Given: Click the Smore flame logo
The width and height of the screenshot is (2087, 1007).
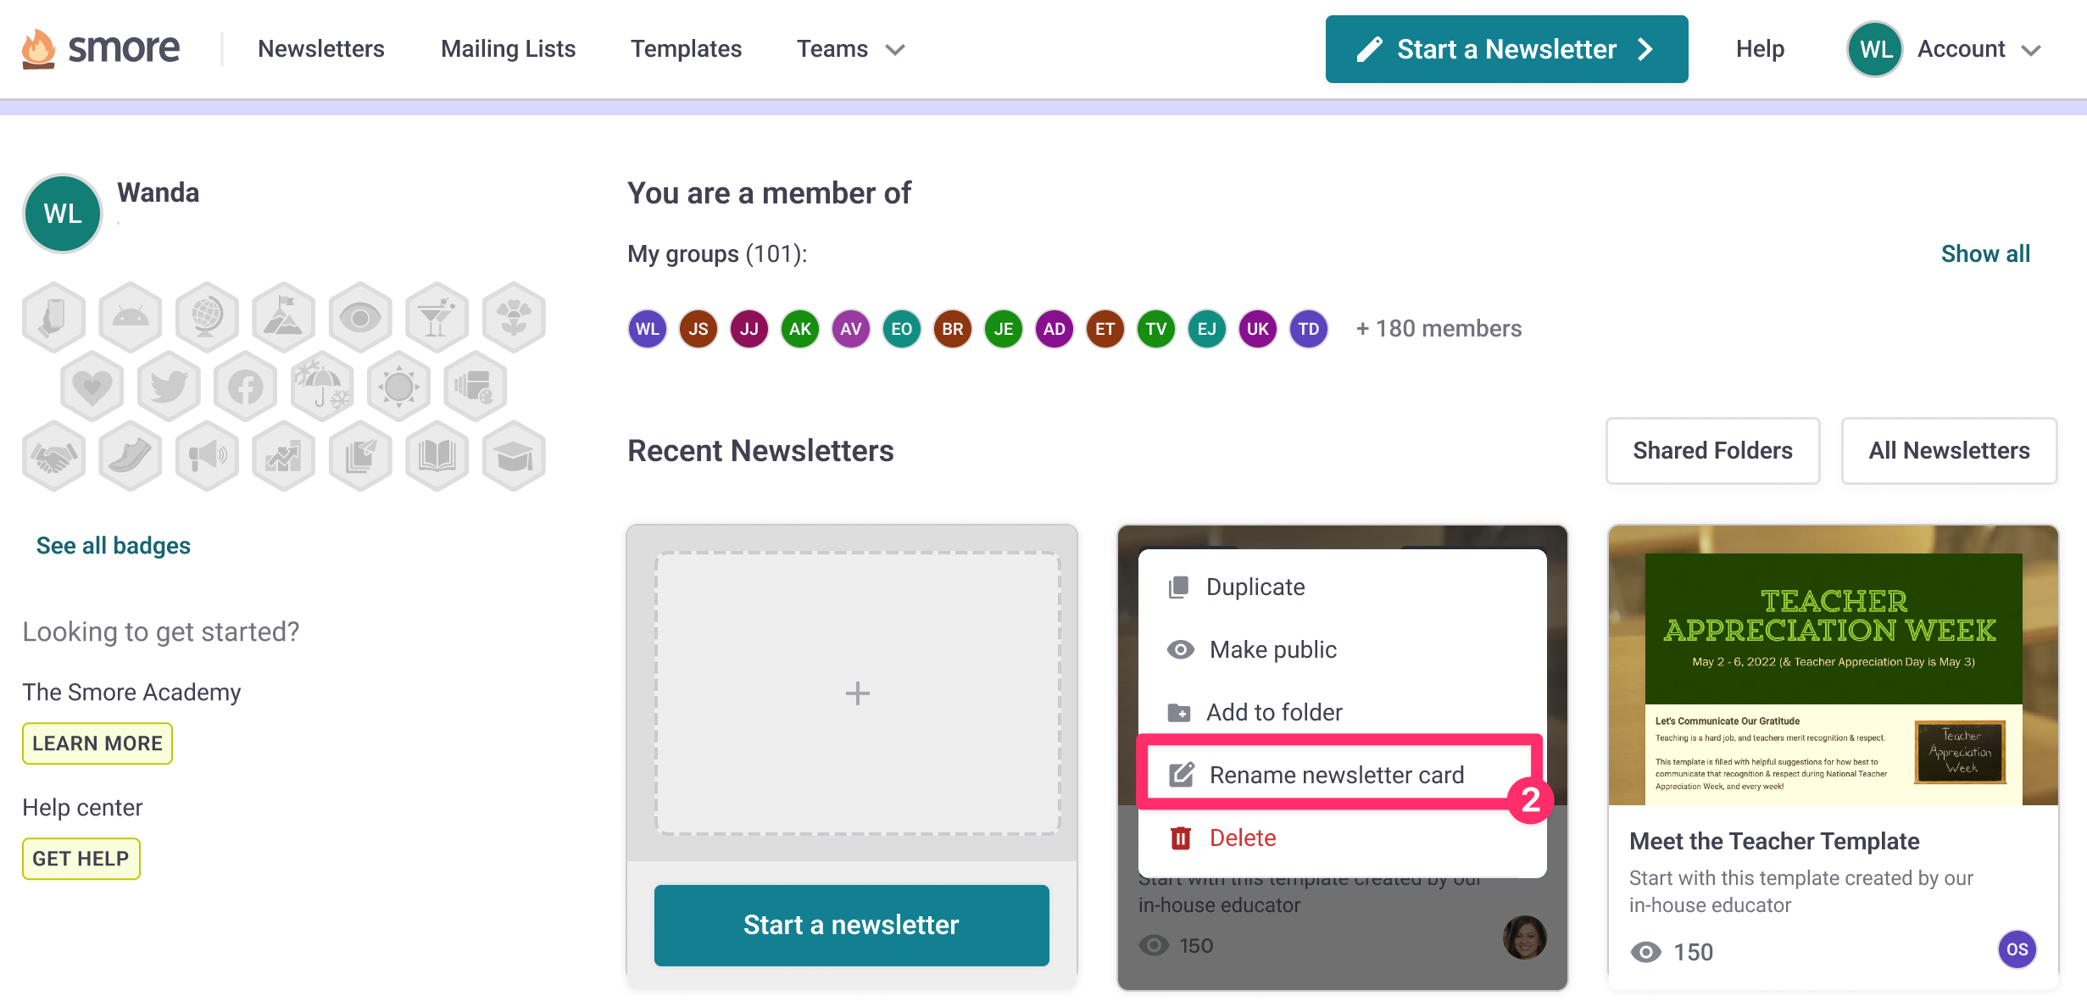Looking at the screenshot, I should (x=39, y=48).
